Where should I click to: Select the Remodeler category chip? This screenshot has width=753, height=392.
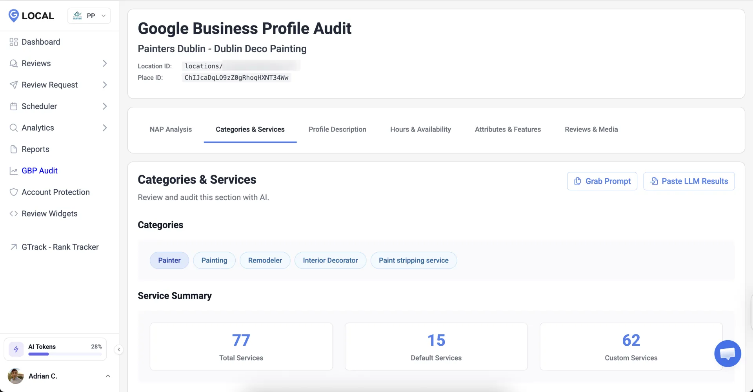[x=265, y=261]
